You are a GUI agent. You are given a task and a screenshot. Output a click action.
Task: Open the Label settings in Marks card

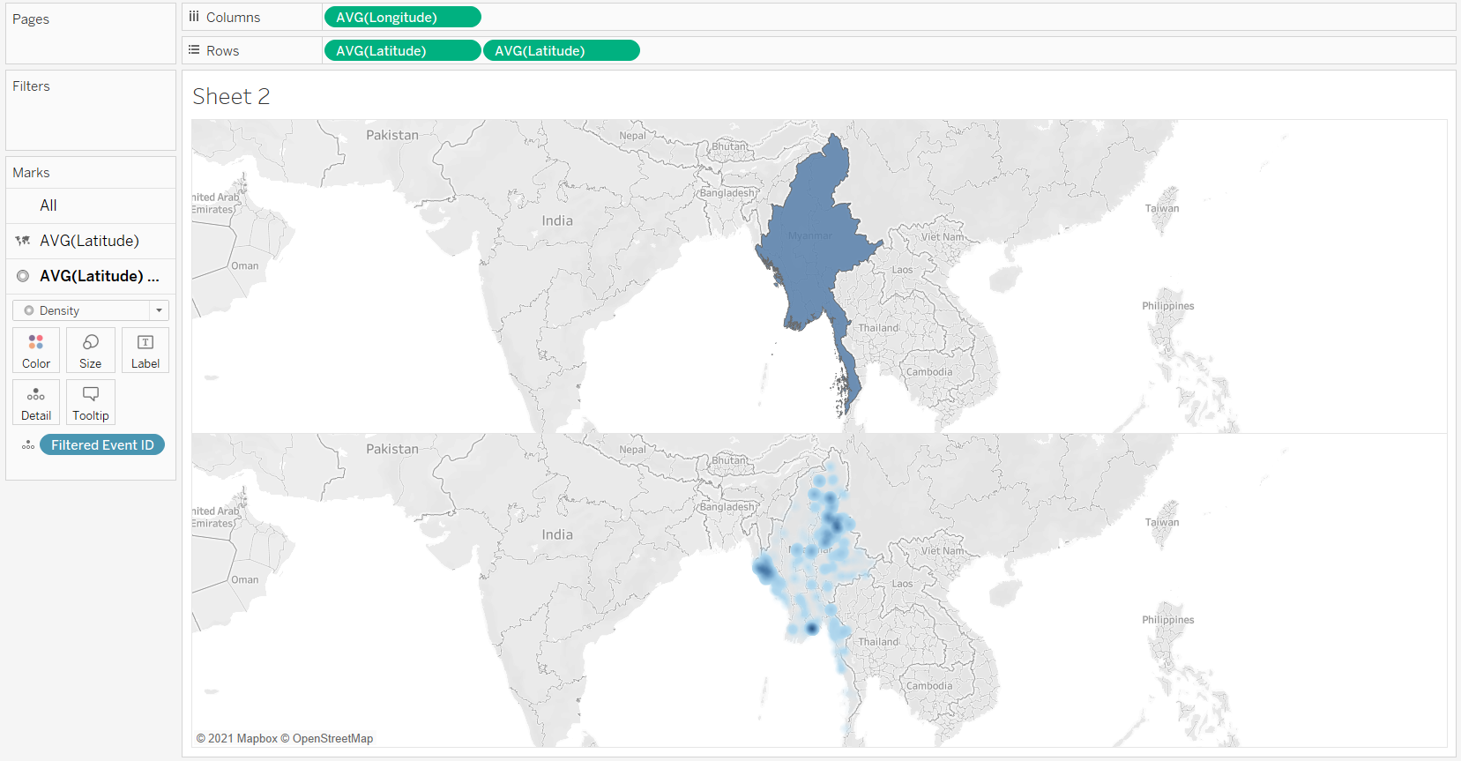(145, 350)
